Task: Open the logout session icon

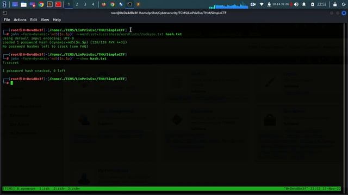Action: pyautogui.click(x=344, y=4)
